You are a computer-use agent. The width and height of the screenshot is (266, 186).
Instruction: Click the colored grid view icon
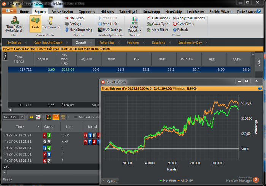(x=49, y=117)
